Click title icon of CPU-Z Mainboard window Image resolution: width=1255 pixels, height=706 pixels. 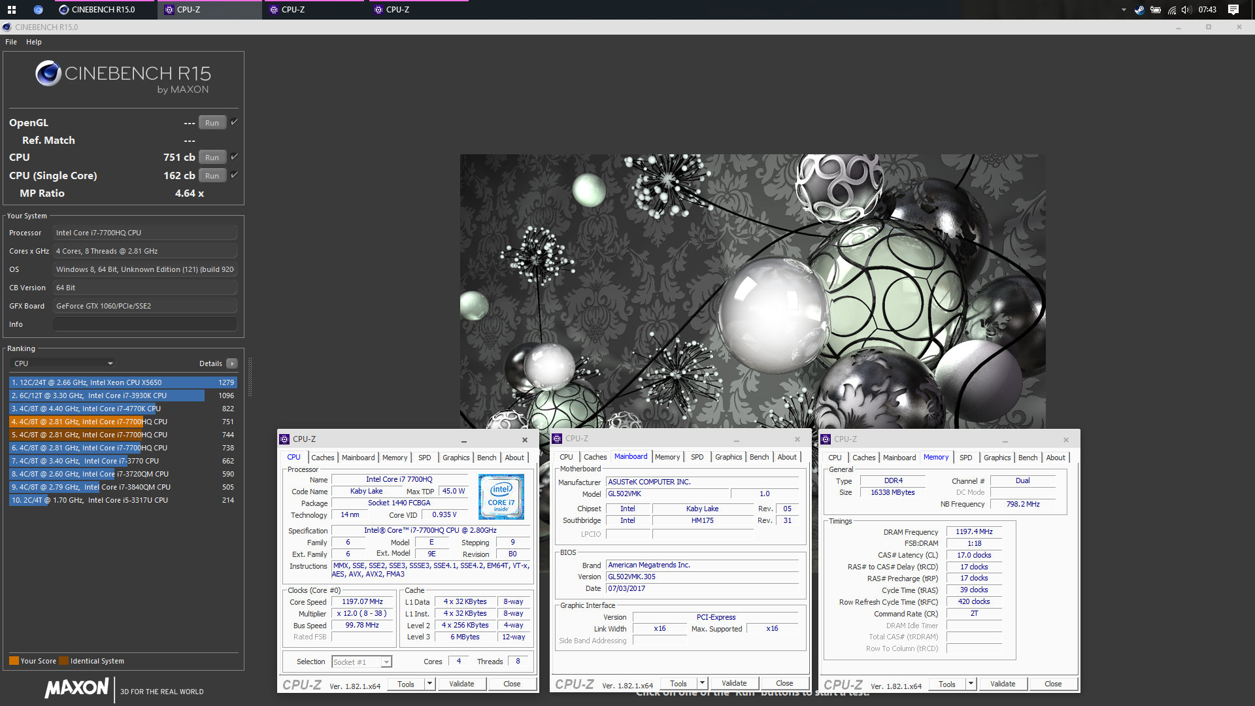coord(557,439)
